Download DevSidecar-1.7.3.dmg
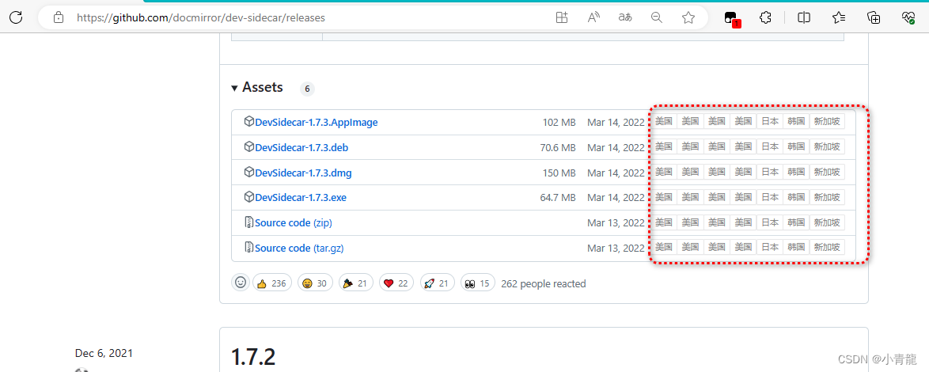 301,173
